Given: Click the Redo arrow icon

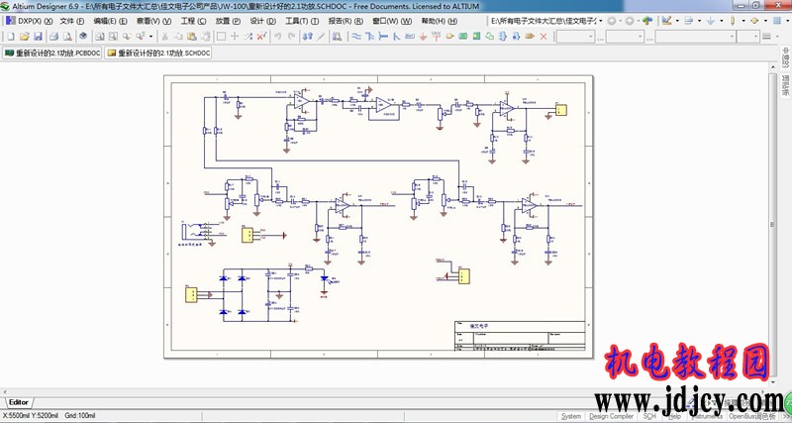Looking at the screenshot, I should [x=291, y=37].
